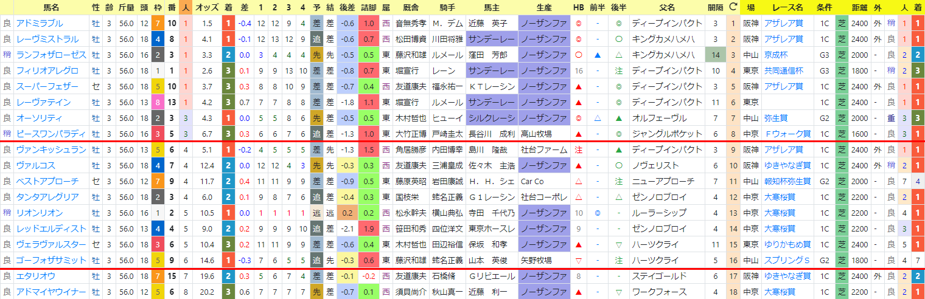Select horse レーヴァテイン

tap(44, 103)
